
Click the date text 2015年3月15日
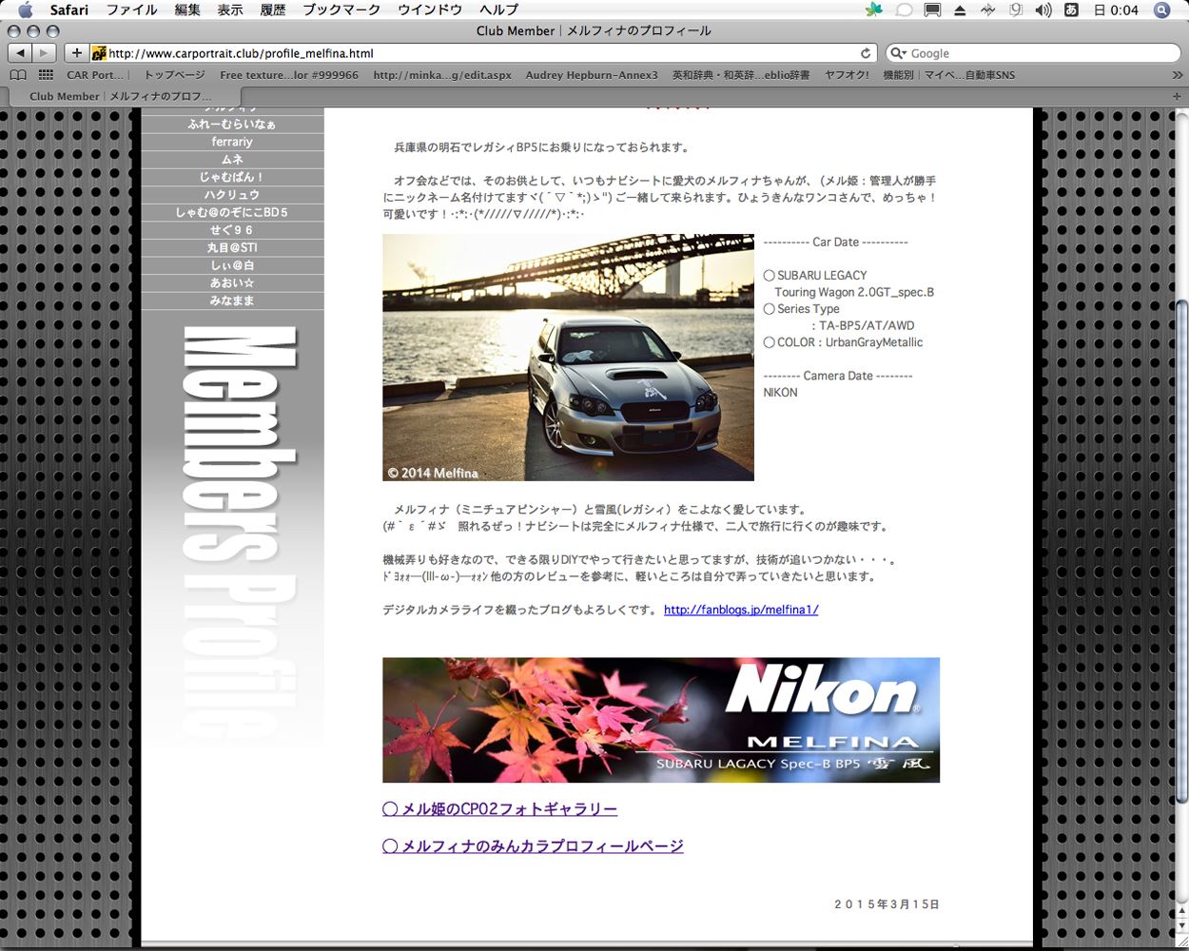(x=887, y=904)
